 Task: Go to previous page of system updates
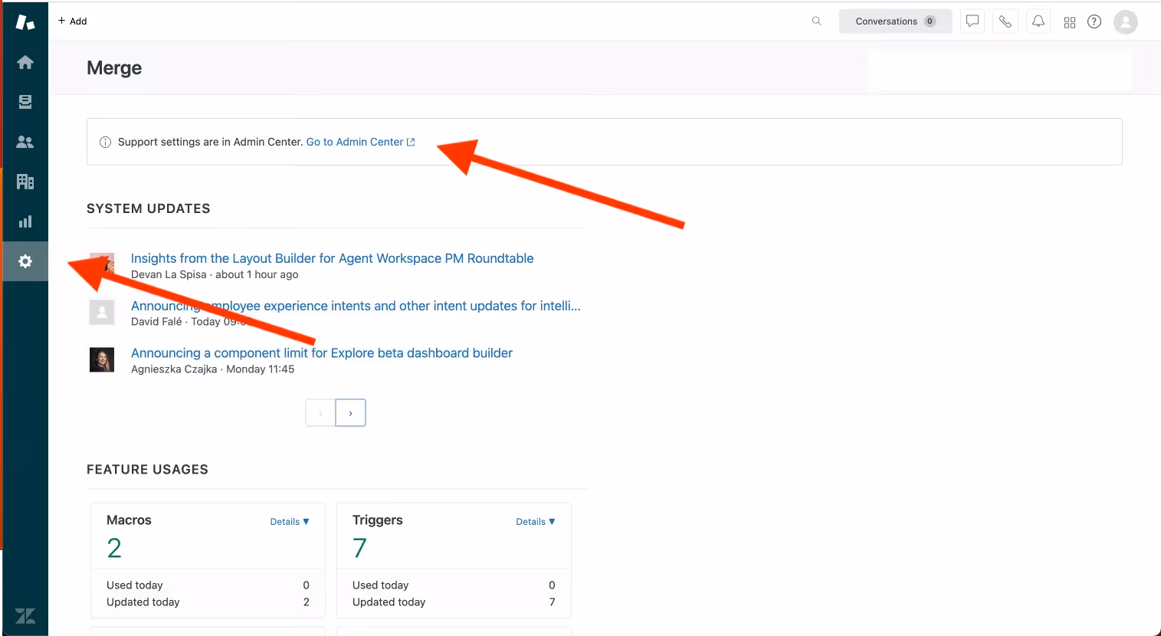tap(320, 413)
